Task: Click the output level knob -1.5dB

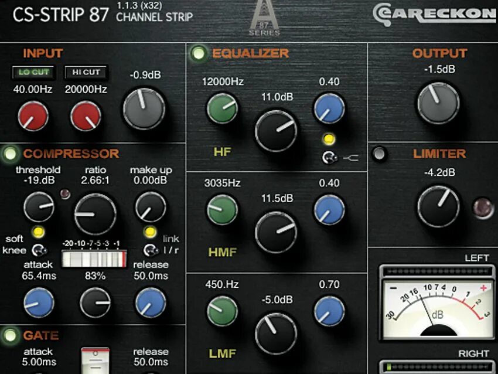Action: [x=438, y=103]
